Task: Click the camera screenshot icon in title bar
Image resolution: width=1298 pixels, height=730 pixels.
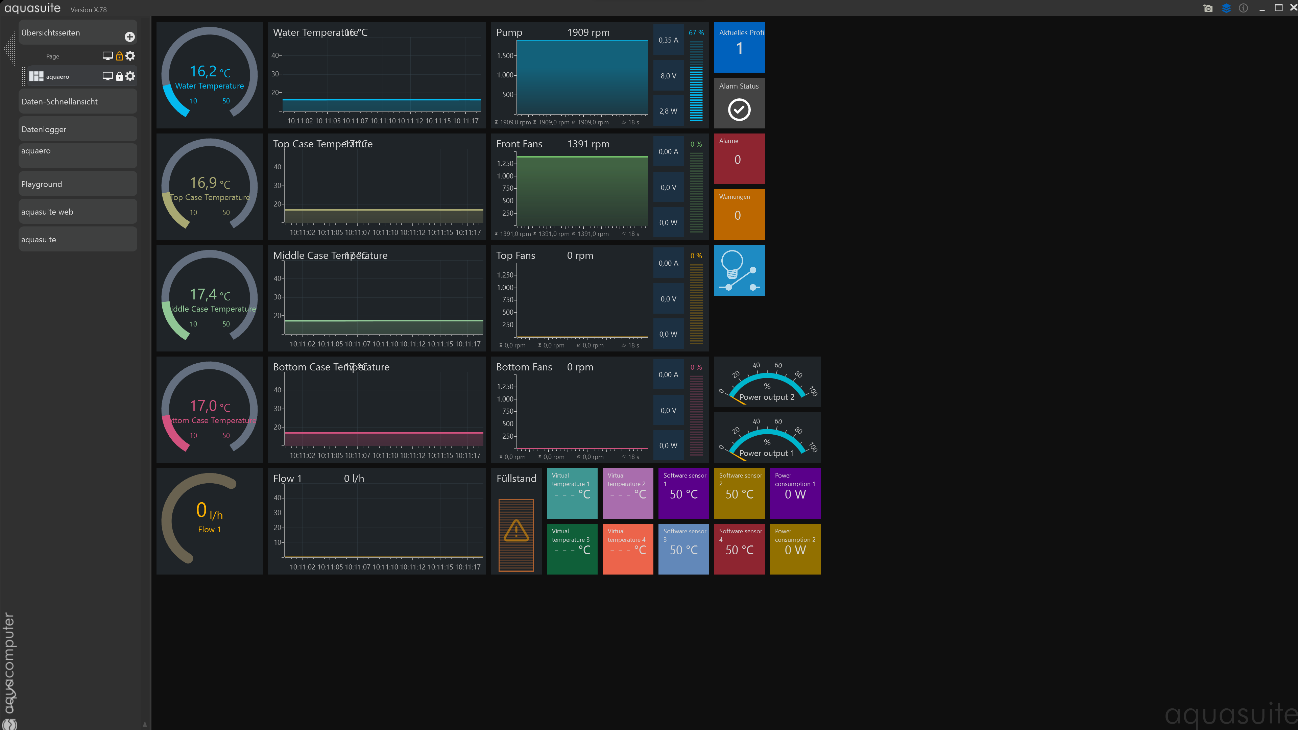Action: [x=1208, y=8]
